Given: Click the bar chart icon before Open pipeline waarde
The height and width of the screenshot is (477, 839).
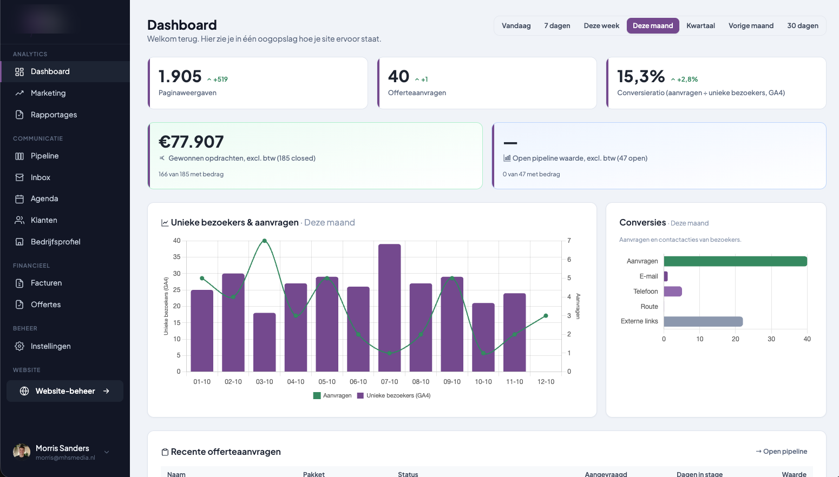Looking at the screenshot, I should (x=507, y=158).
